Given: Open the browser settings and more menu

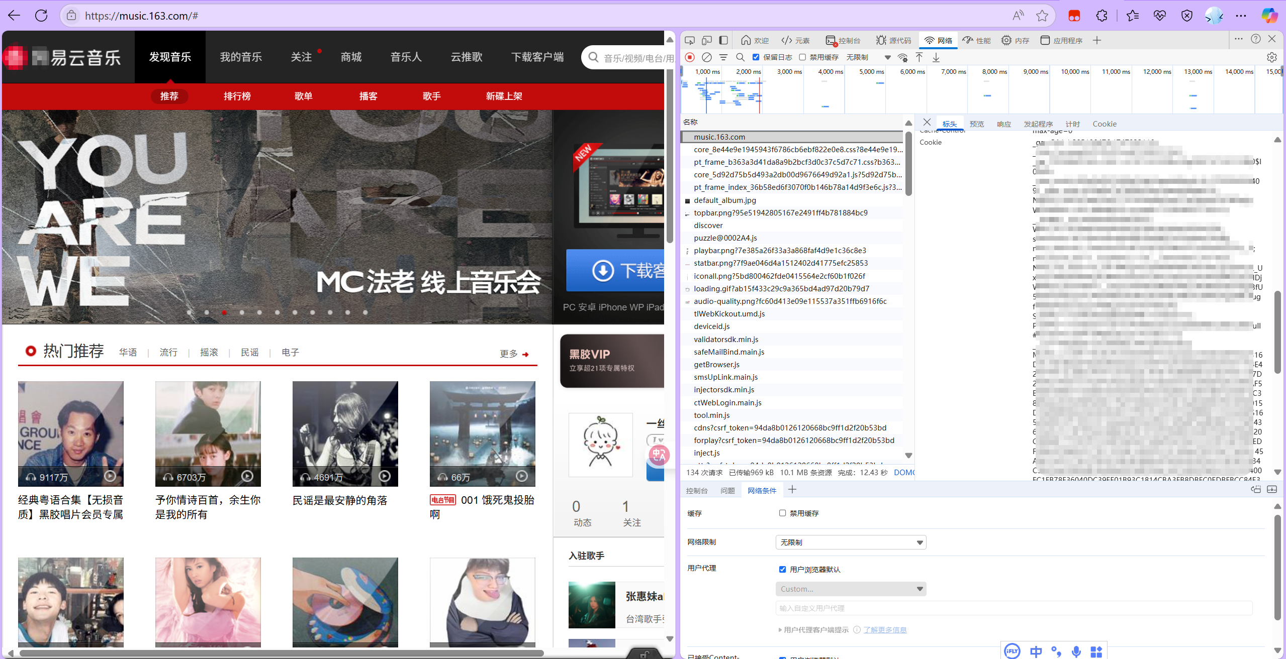Looking at the screenshot, I should click(x=1241, y=16).
